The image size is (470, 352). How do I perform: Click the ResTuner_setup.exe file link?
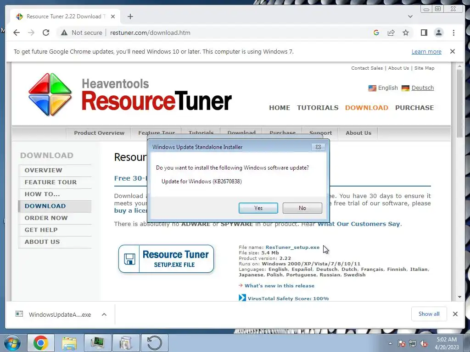click(x=292, y=247)
